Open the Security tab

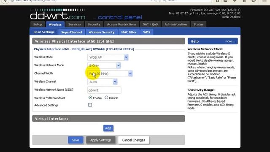coord(94,24)
